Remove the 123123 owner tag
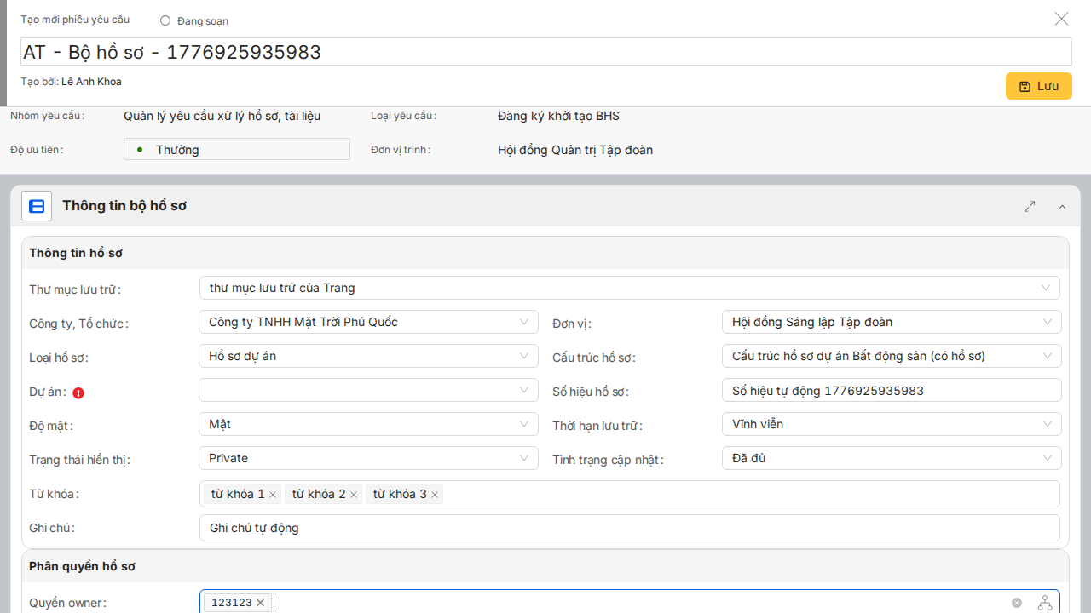The image size is (1091, 613). click(261, 603)
